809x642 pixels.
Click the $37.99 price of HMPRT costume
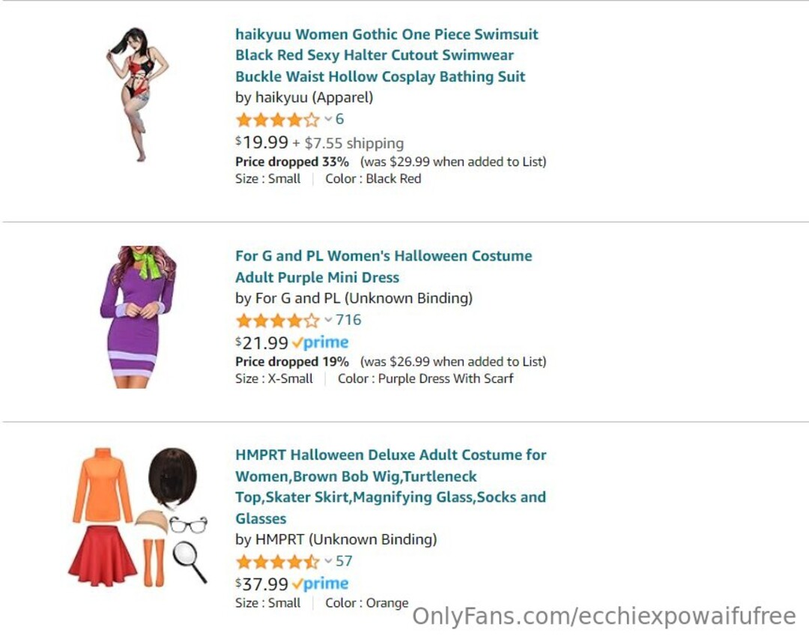click(x=262, y=584)
